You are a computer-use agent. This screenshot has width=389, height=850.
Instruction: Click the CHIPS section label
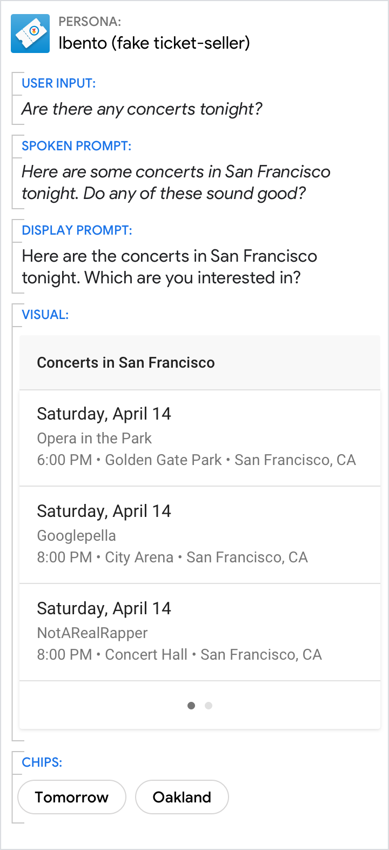pyautogui.click(x=42, y=762)
